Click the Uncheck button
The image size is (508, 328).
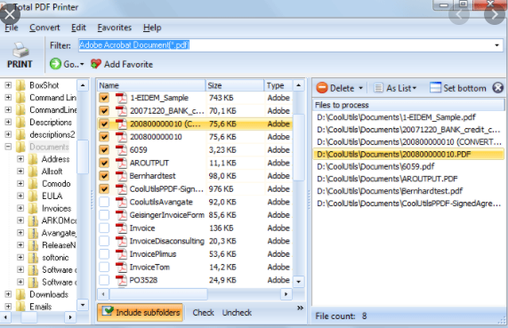coord(237,313)
